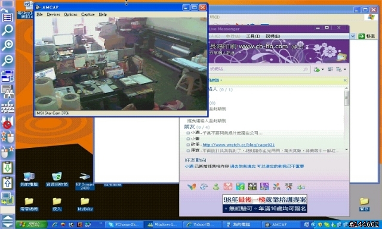Click the AMCAP webcam video preview

[x=121, y=64]
